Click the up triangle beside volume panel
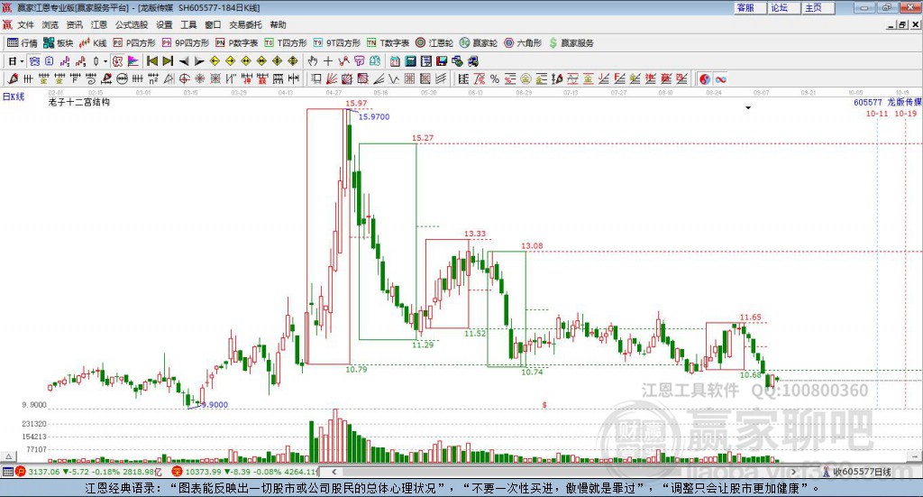This screenshot has height=497, width=923. tap(8, 456)
